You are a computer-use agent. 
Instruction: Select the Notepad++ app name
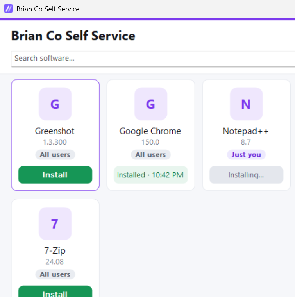click(246, 131)
